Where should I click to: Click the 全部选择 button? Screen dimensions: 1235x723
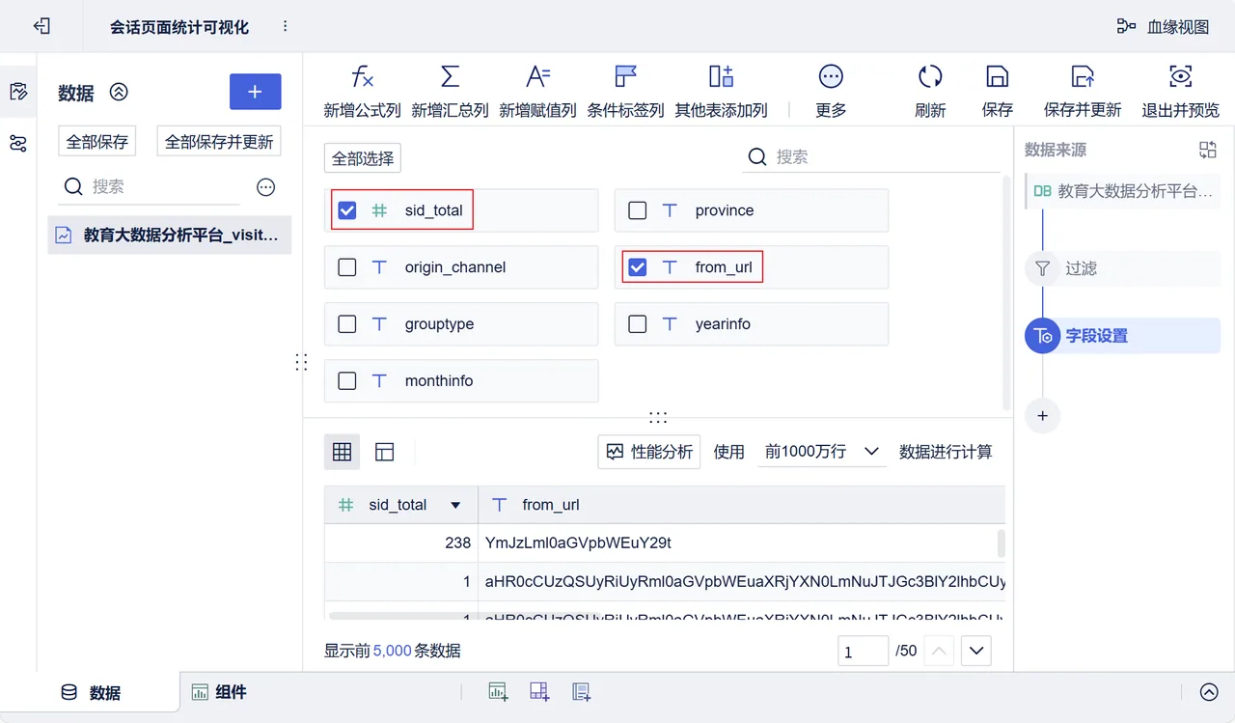click(x=362, y=158)
